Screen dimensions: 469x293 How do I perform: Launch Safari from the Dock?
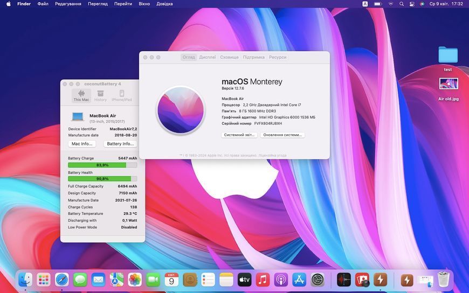62,280
